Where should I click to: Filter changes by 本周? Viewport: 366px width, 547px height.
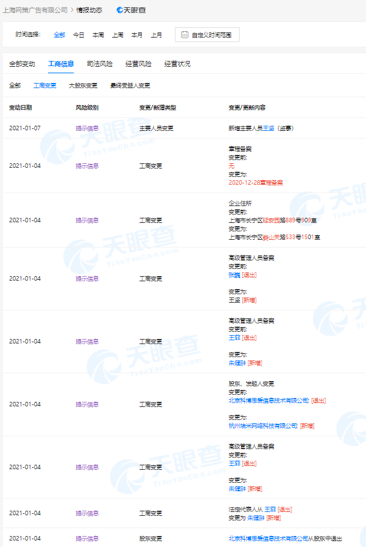coord(98,35)
